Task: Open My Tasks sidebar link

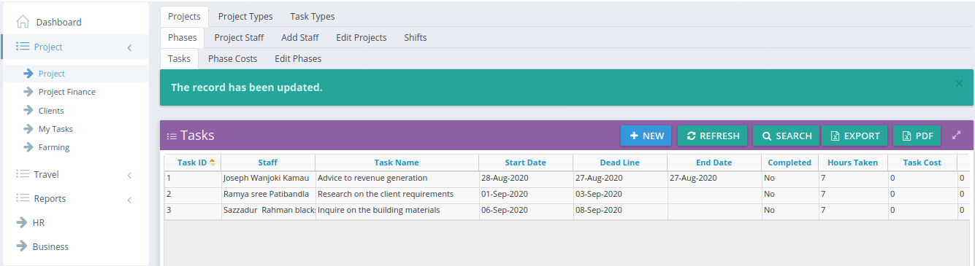Action: point(56,129)
